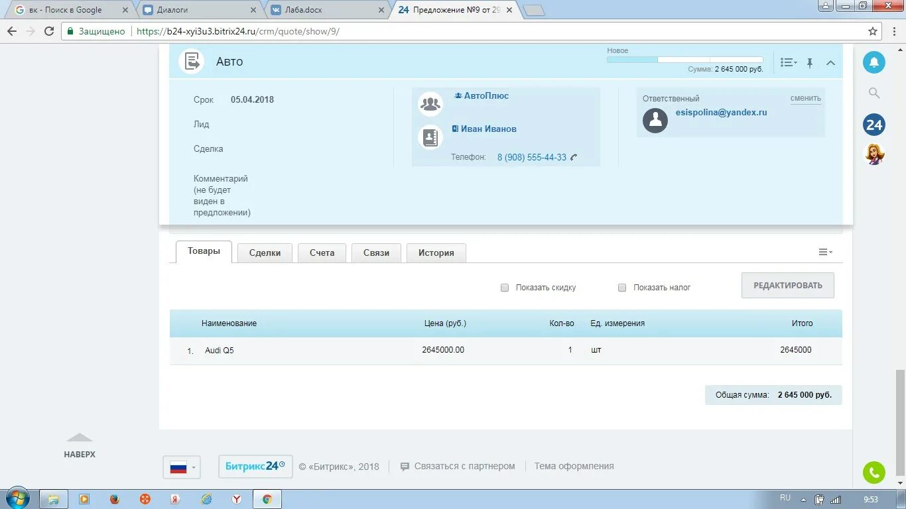Click the Битрикс24 logo in footer

(x=255, y=466)
